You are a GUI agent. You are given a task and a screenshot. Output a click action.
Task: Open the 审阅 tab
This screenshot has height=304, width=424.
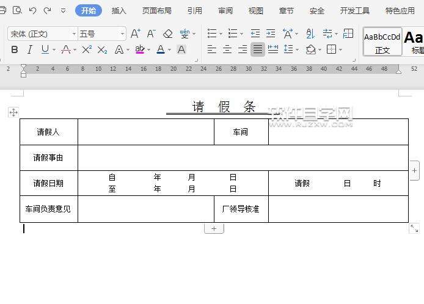[x=225, y=10]
